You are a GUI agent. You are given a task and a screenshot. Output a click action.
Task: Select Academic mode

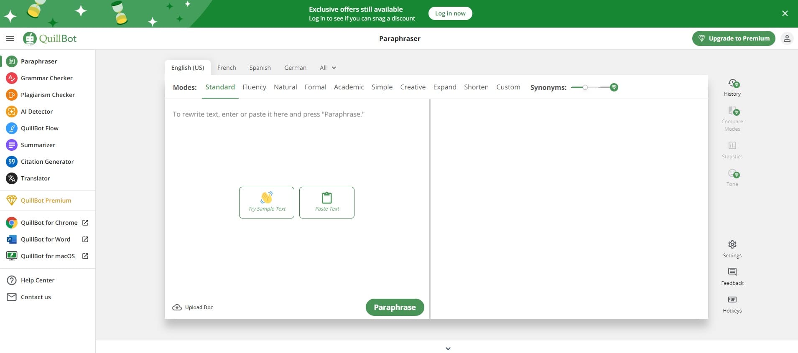pyautogui.click(x=349, y=87)
